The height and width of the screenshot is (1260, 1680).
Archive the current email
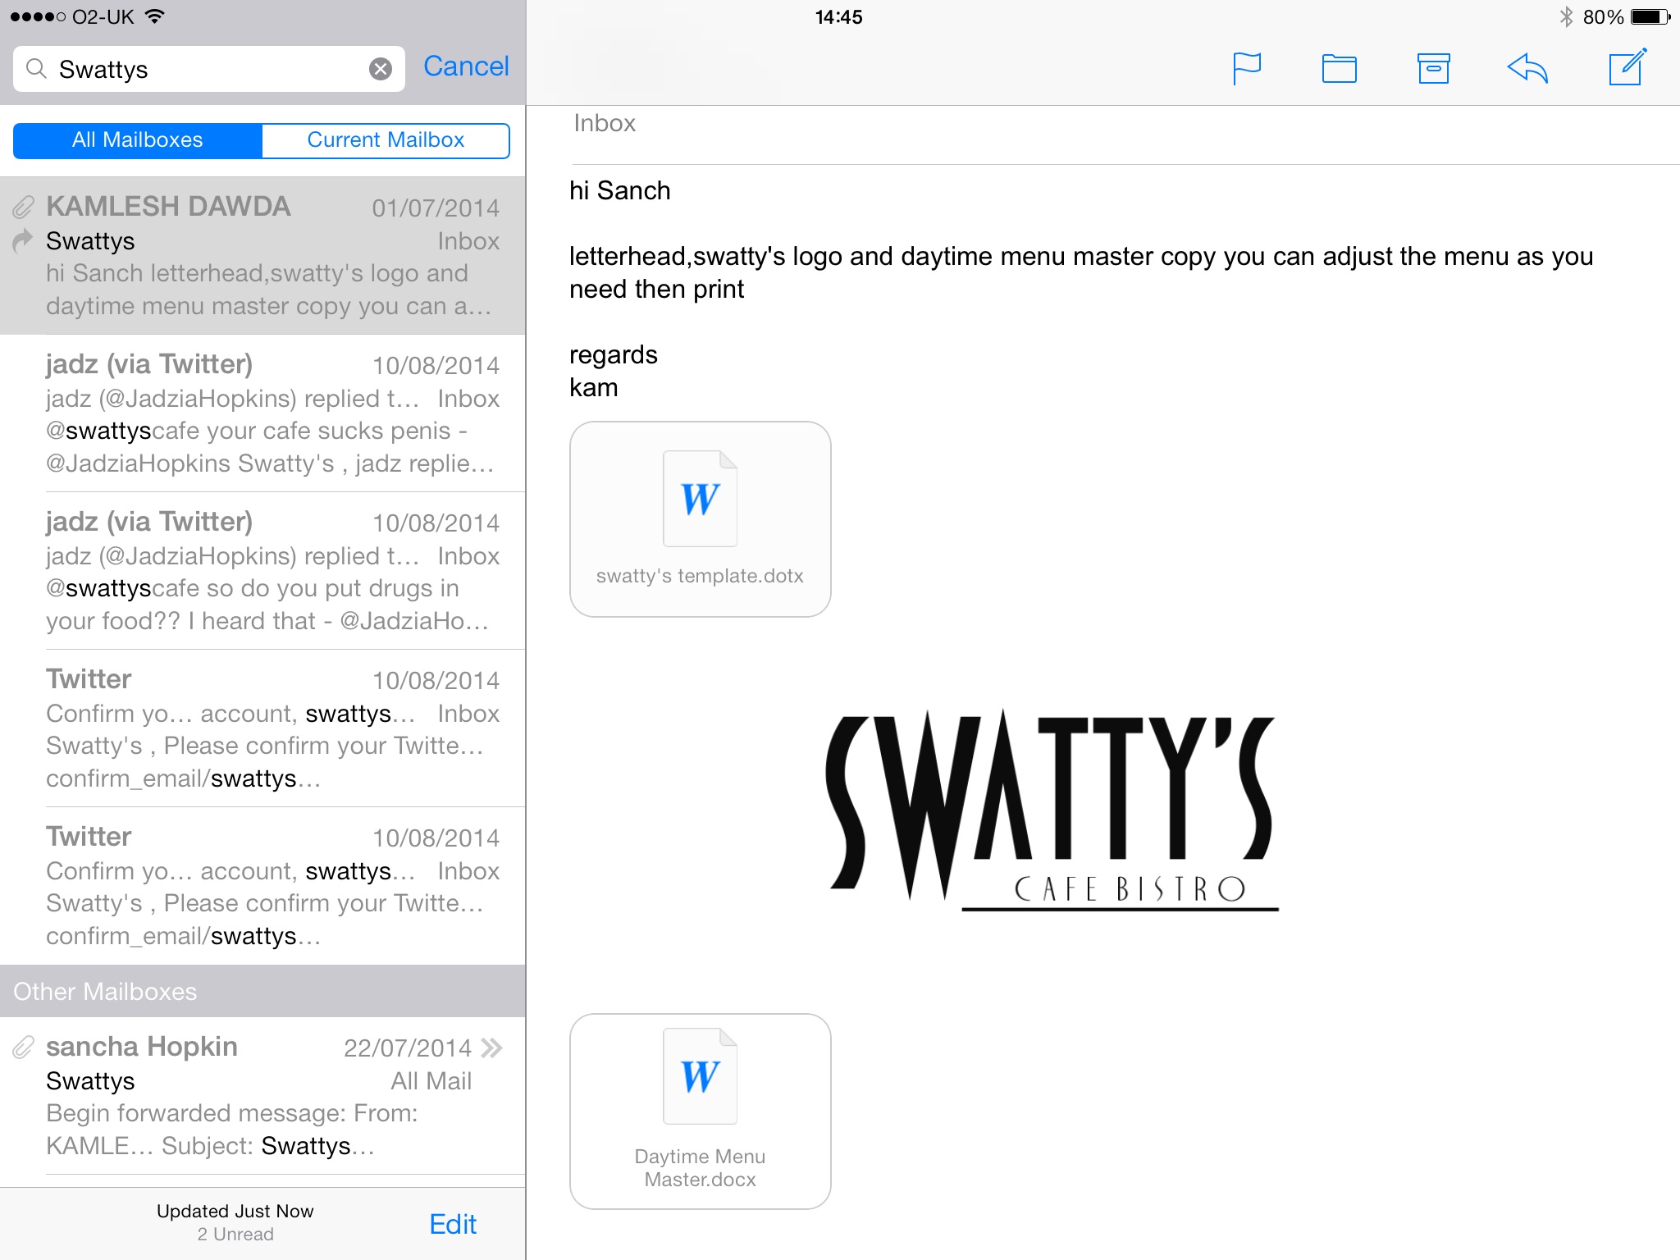(1433, 68)
